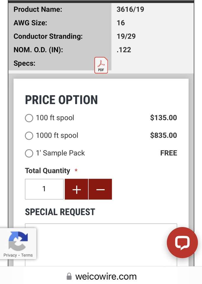Click the Specs label in the table
202x284 pixels.
[x=24, y=63]
